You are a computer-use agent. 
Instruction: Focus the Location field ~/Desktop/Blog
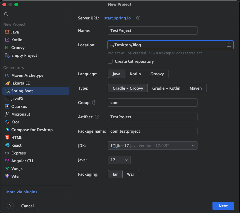pos(171,45)
